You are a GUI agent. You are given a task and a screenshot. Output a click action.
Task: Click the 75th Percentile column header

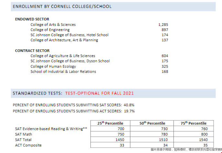(193, 123)
